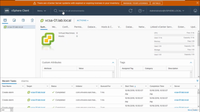The width and height of the screenshot is (200, 112).
Task: Open Target column filter dropdown
Action: (47, 86)
